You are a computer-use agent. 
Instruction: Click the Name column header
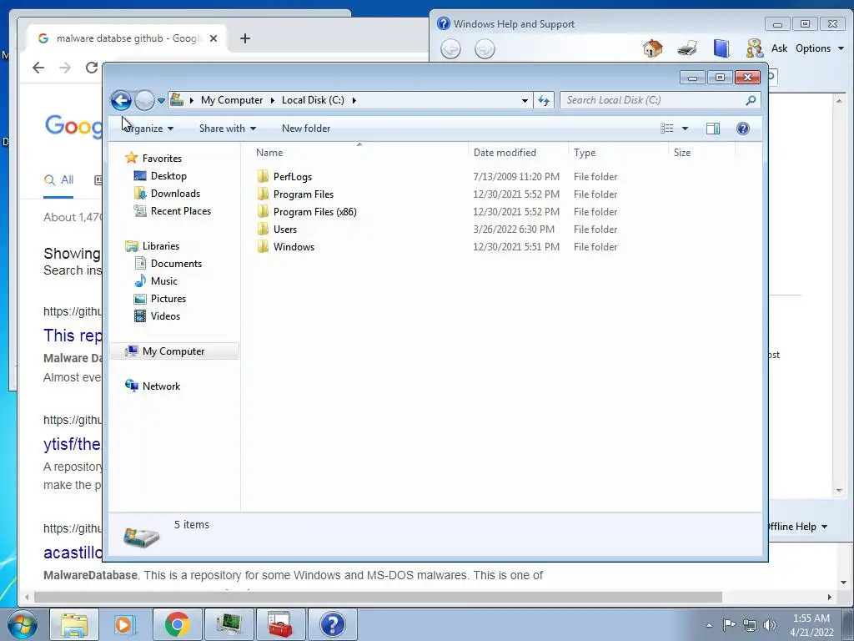tap(359, 153)
